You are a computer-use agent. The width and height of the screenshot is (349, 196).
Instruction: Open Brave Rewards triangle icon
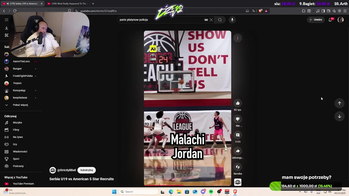(266, 11)
